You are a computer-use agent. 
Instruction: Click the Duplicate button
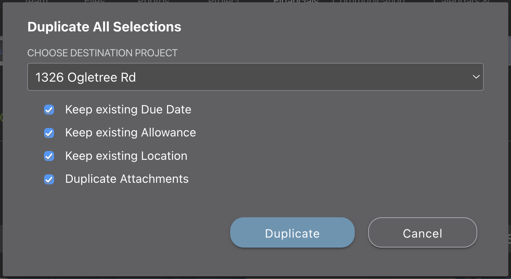coord(292,232)
